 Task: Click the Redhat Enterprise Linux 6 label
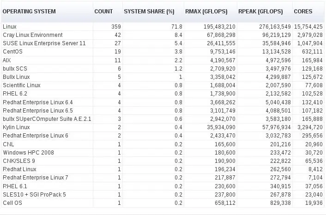pyautogui.click(x=36, y=136)
